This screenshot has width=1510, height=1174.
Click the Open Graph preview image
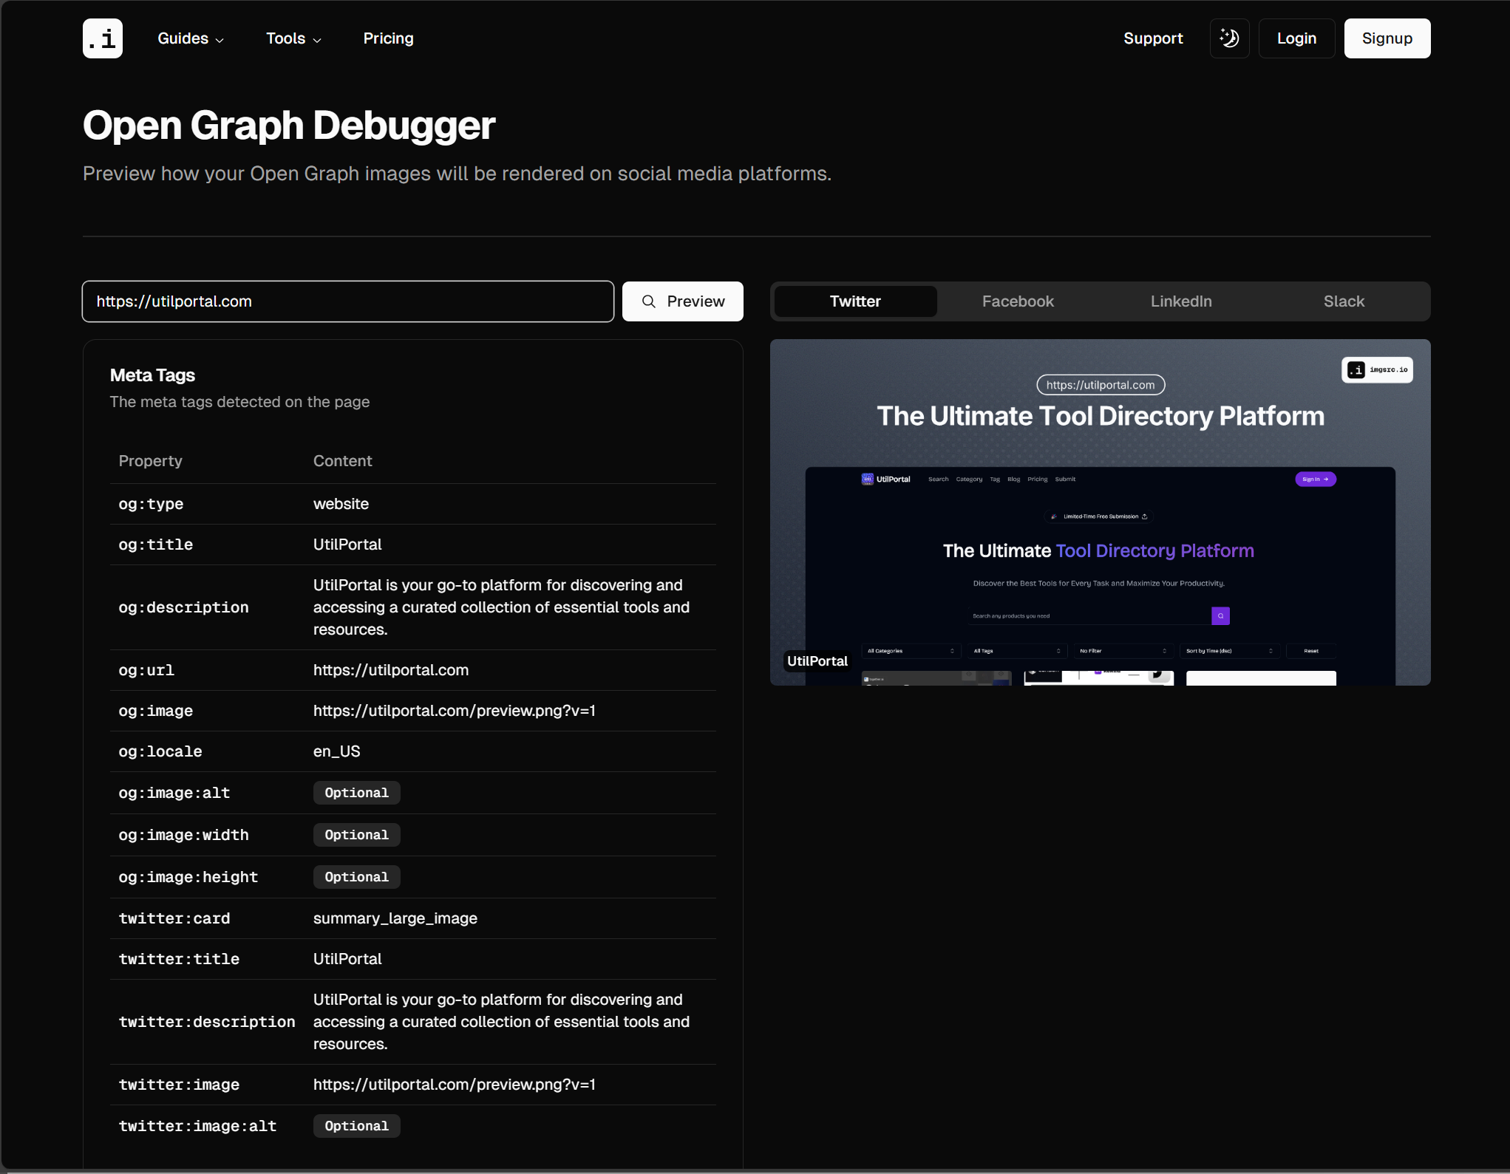[1100, 512]
